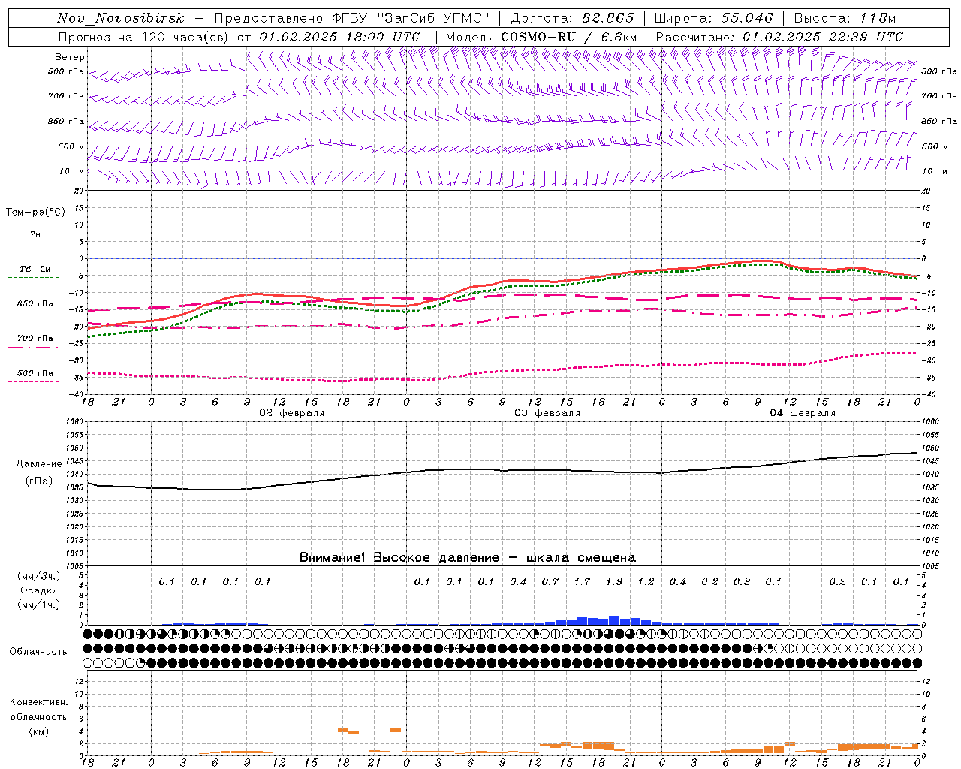Screen dimensions: 961x769
Task: Click the '500 гПа' temperature legend entry
Action: point(35,373)
